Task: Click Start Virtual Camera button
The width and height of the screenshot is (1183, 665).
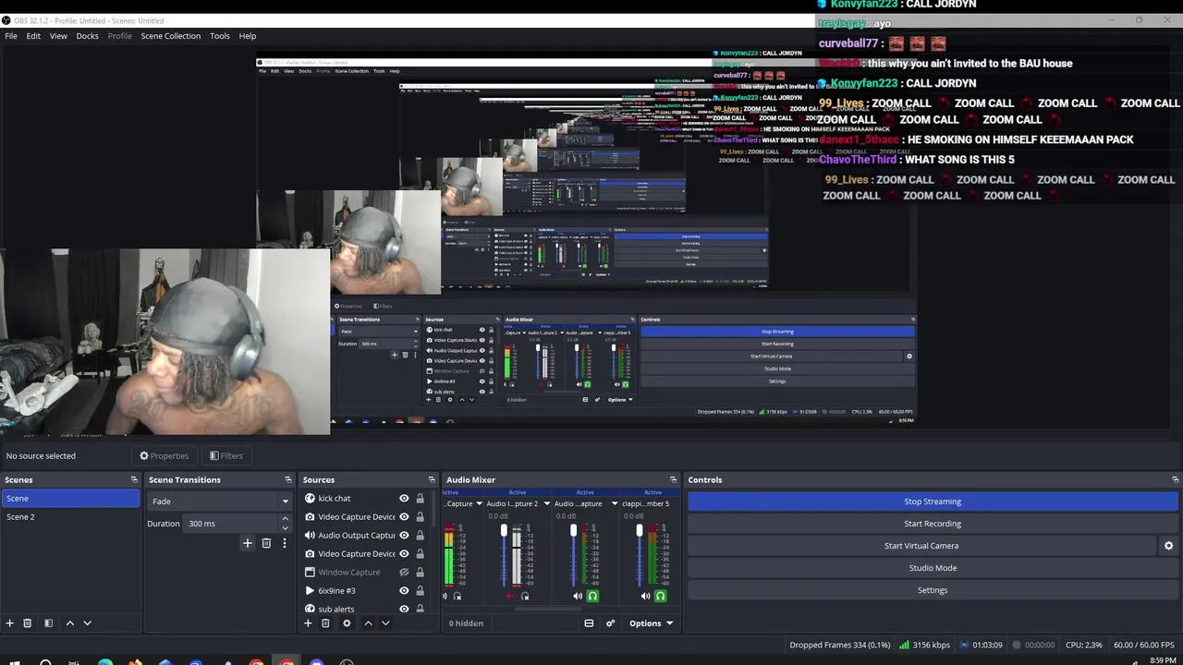Action: [921, 546]
